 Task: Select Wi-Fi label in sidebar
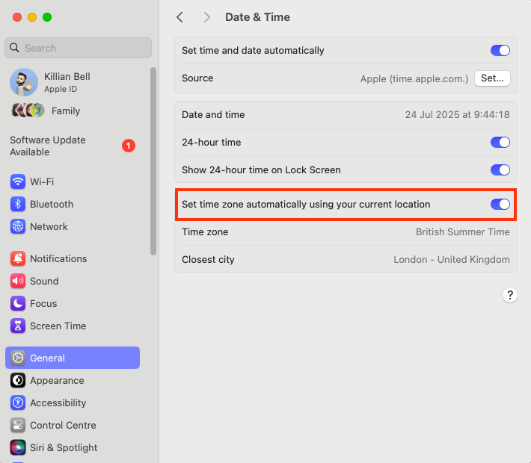[42, 182]
